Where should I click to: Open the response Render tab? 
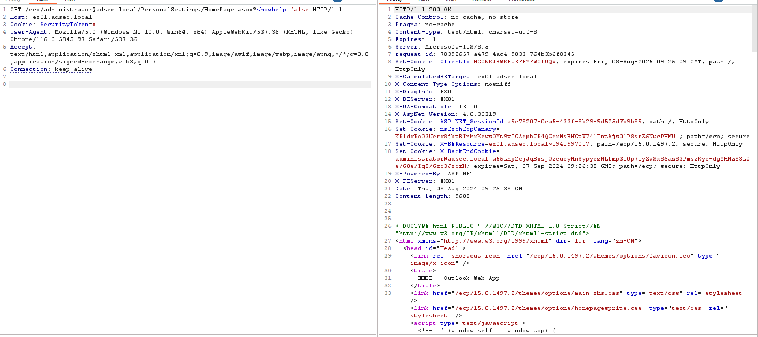coord(482,1)
